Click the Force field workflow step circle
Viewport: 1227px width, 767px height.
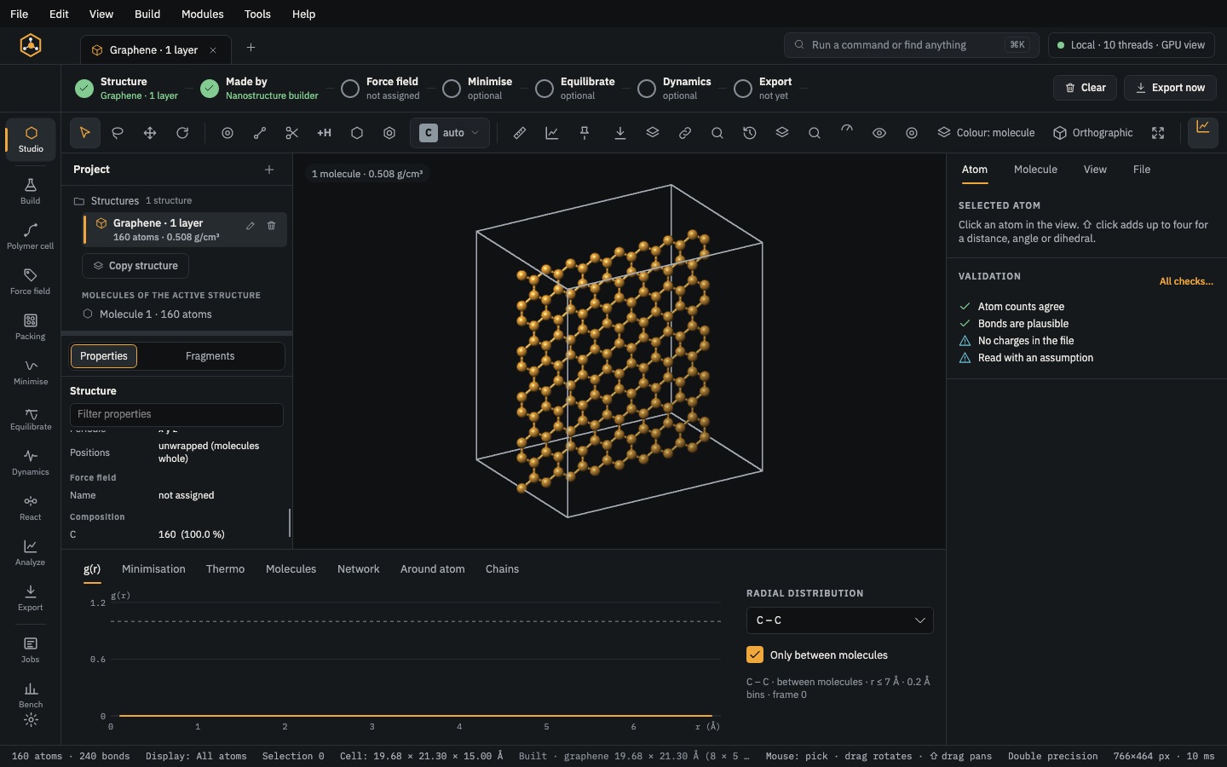pos(349,89)
